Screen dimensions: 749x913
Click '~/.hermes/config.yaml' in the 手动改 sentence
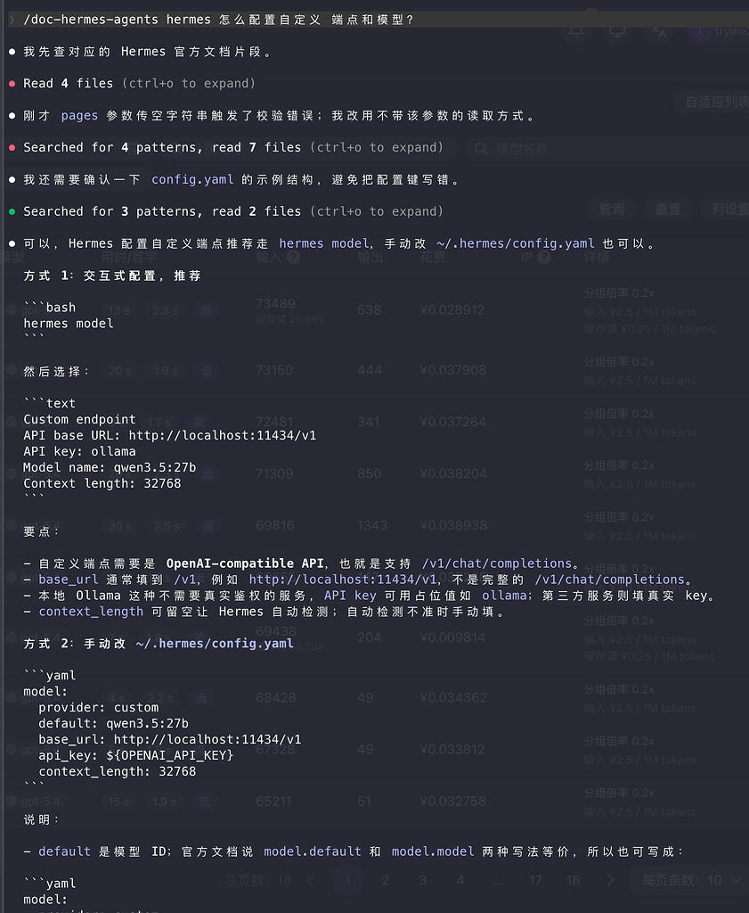(x=516, y=243)
